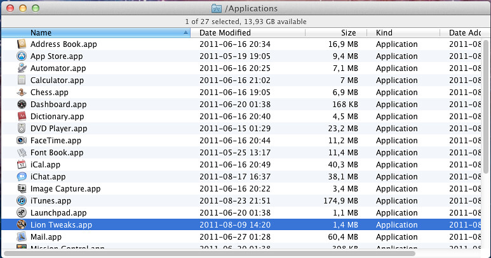Click the highlighted Lion Tweaks.app name

click(61, 225)
